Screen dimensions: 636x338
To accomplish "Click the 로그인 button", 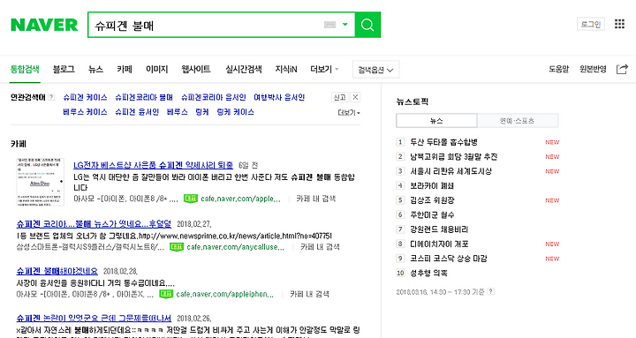I will [591, 25].
